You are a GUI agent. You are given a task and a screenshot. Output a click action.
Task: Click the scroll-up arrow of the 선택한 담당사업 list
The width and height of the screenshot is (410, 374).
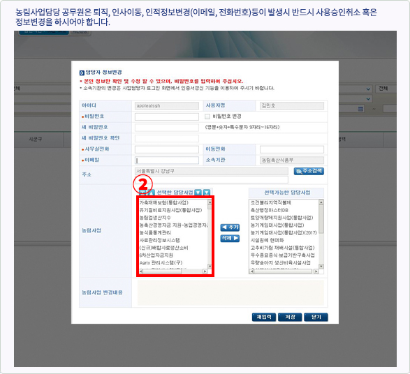(210, 202)
